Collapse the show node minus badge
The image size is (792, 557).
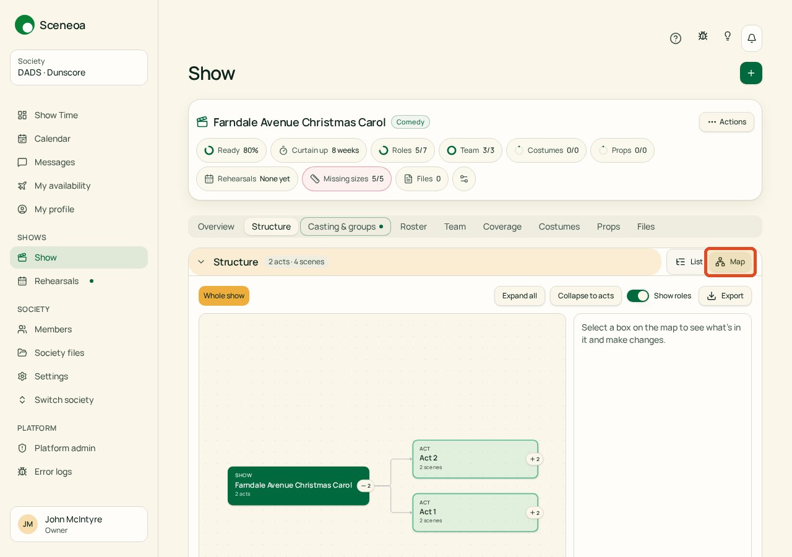click(x=366, y=486)
